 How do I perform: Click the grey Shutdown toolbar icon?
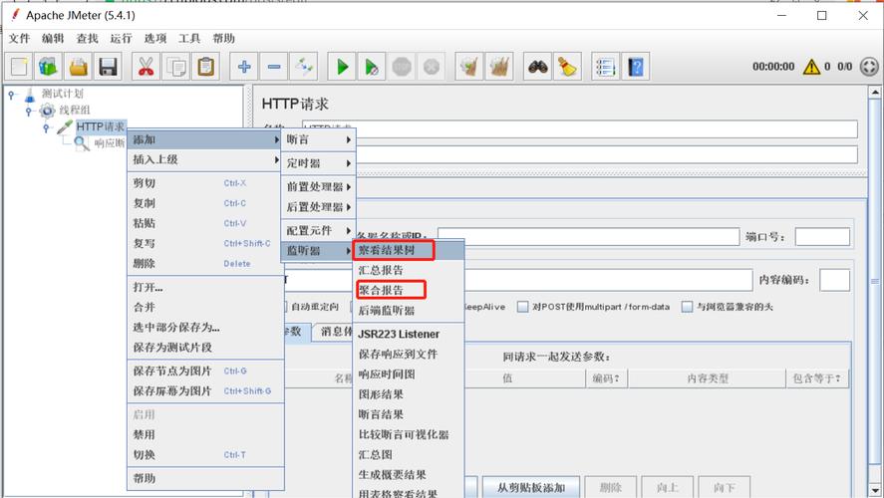(432, 67)
